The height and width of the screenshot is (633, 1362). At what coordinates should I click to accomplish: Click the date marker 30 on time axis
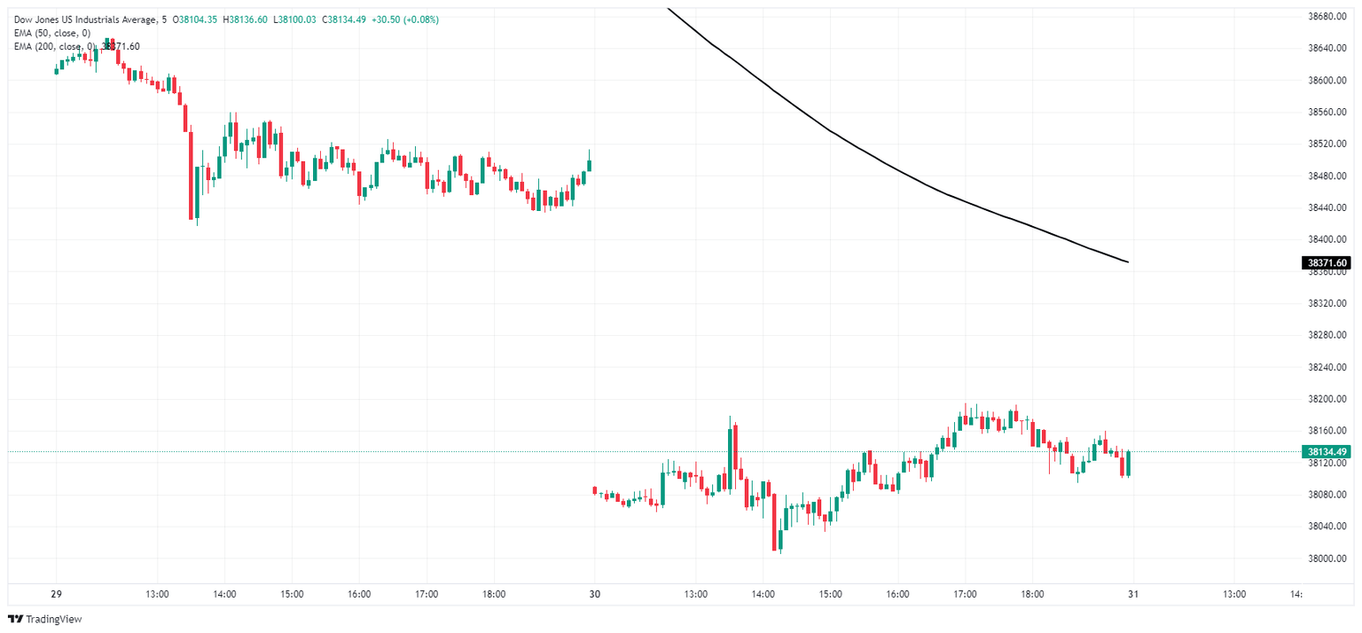pyautogui.click(x=594, y=594)
